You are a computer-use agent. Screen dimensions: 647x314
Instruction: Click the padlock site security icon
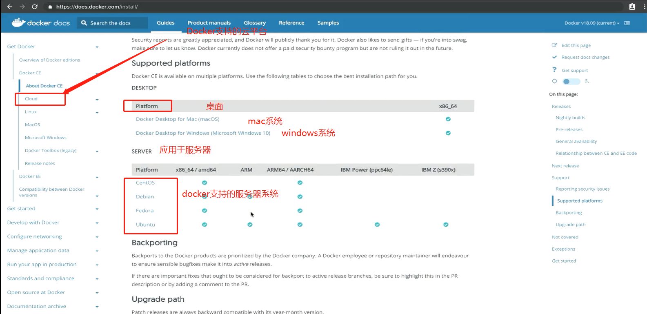[50, 7]
